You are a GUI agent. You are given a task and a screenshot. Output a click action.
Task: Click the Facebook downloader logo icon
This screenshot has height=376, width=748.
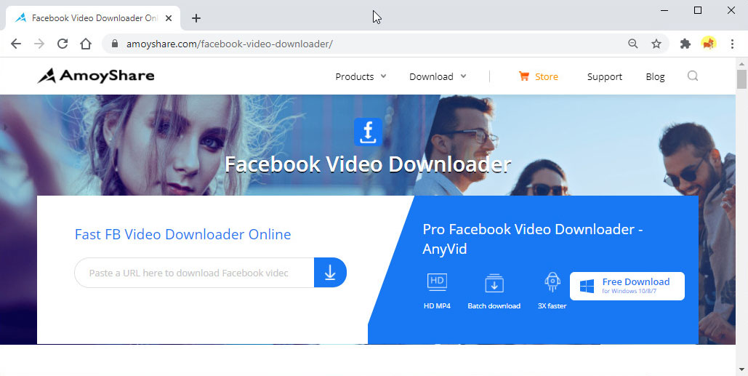(368, 132)
